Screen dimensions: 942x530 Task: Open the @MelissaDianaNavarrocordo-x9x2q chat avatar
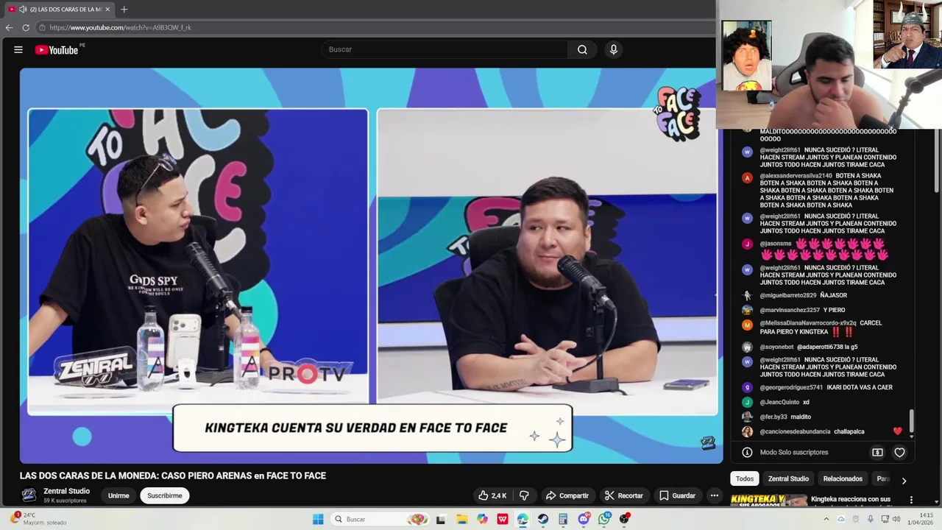747,325
